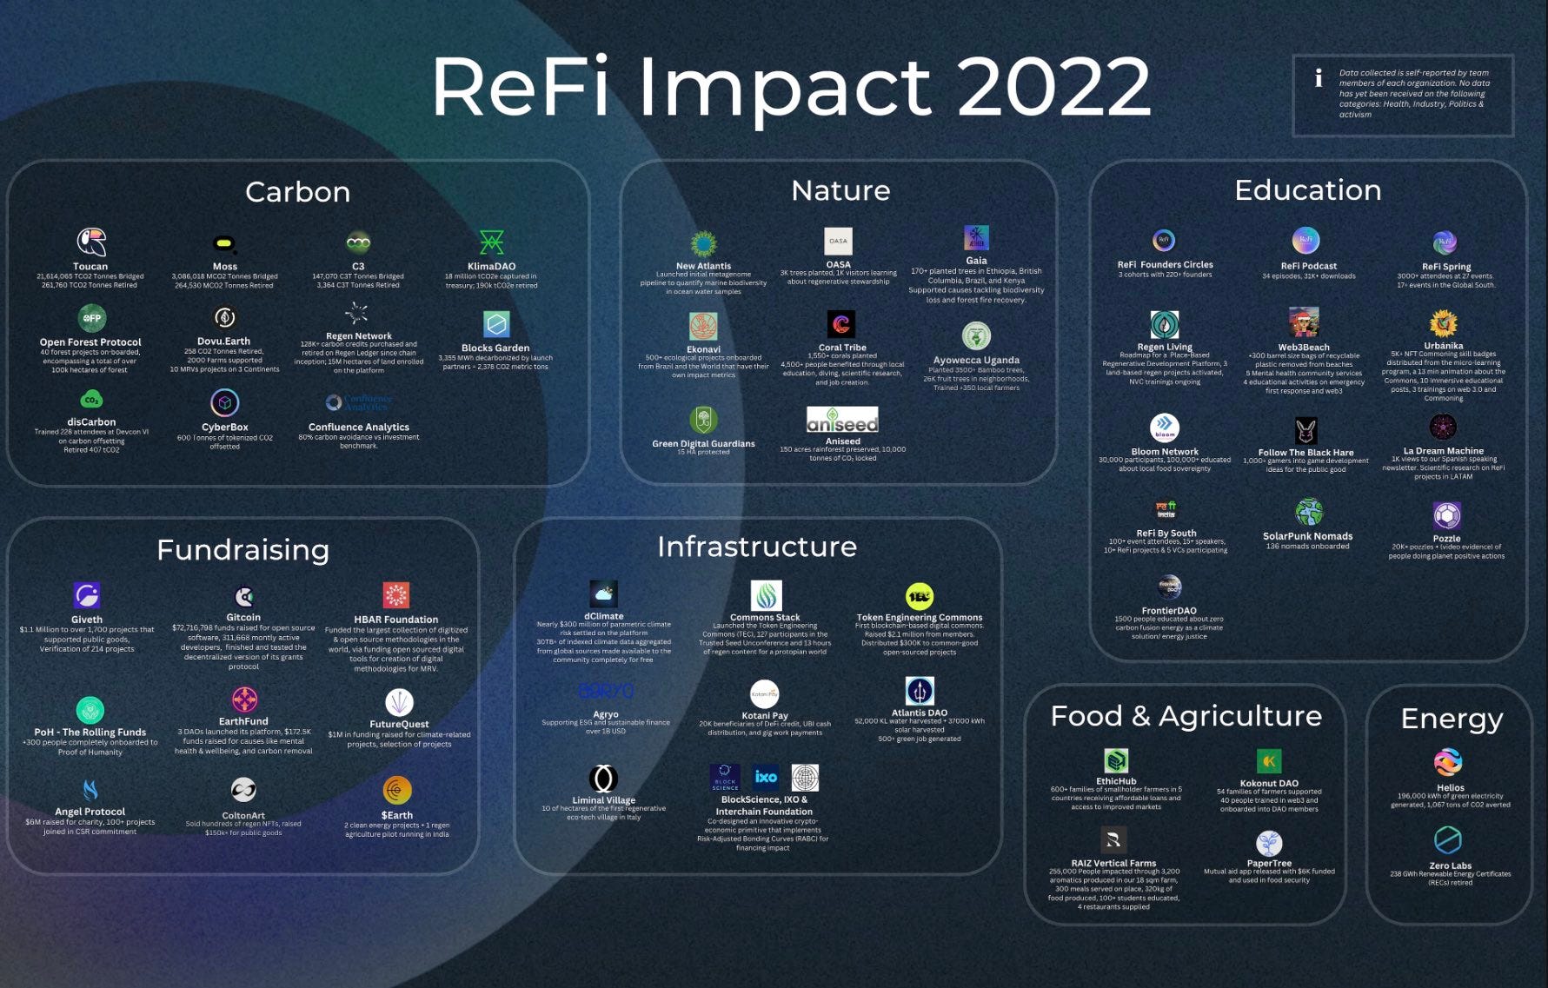This screenshot has width=1548, height=988.
Task: Click the Toucan bird logo
Action: [x=90, y=242]
